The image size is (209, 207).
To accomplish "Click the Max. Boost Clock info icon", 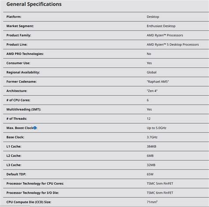I will tap(35, 128).
